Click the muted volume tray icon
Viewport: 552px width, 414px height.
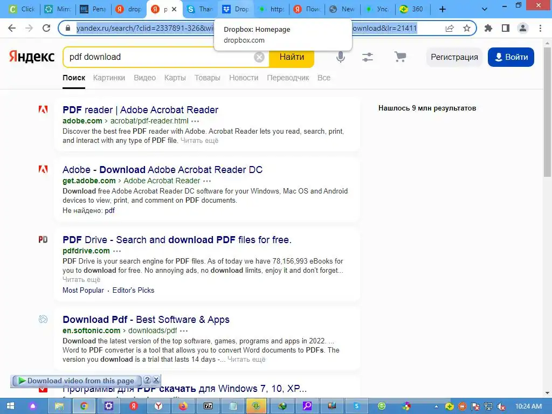(501, 406)
